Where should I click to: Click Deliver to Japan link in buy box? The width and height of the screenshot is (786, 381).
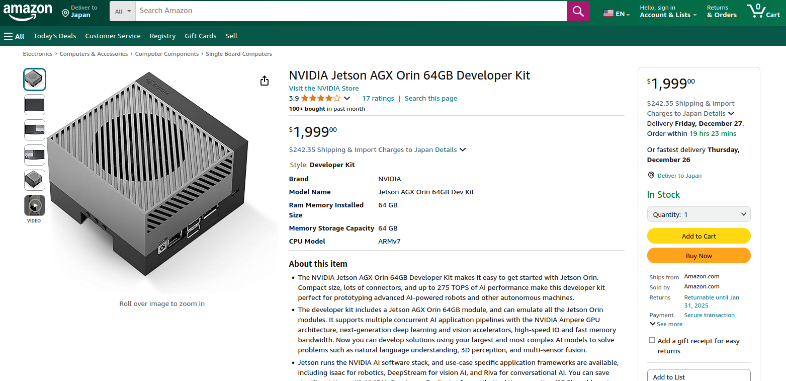click(x=679, y=176)
